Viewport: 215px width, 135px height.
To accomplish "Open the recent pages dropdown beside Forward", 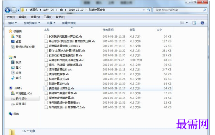I will pos(19,10).
